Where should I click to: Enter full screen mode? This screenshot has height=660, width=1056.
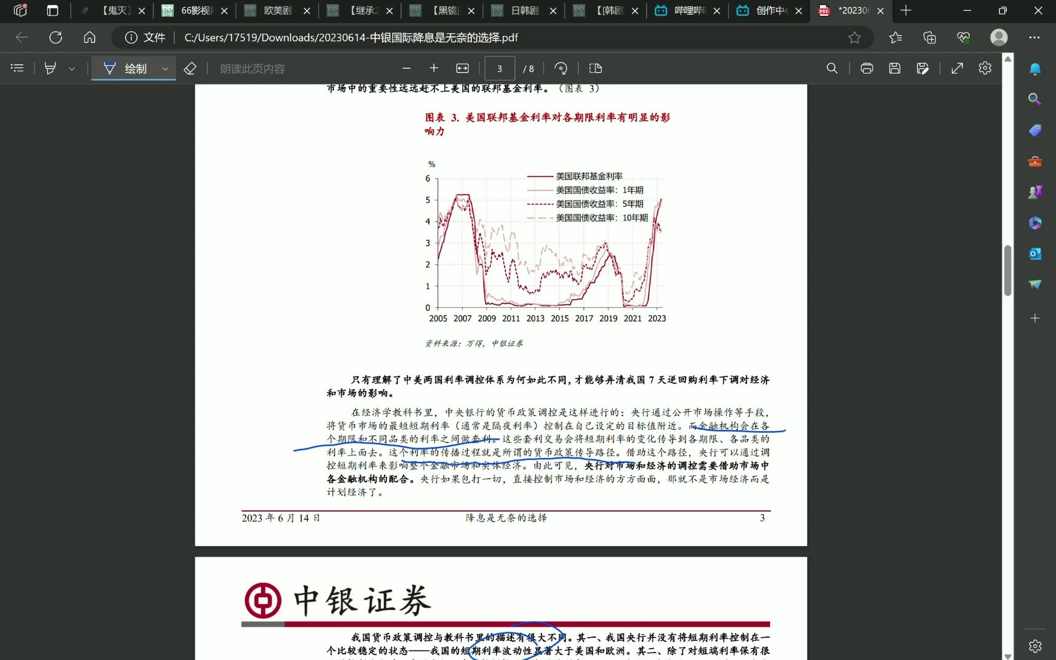(x=957, y=68)
